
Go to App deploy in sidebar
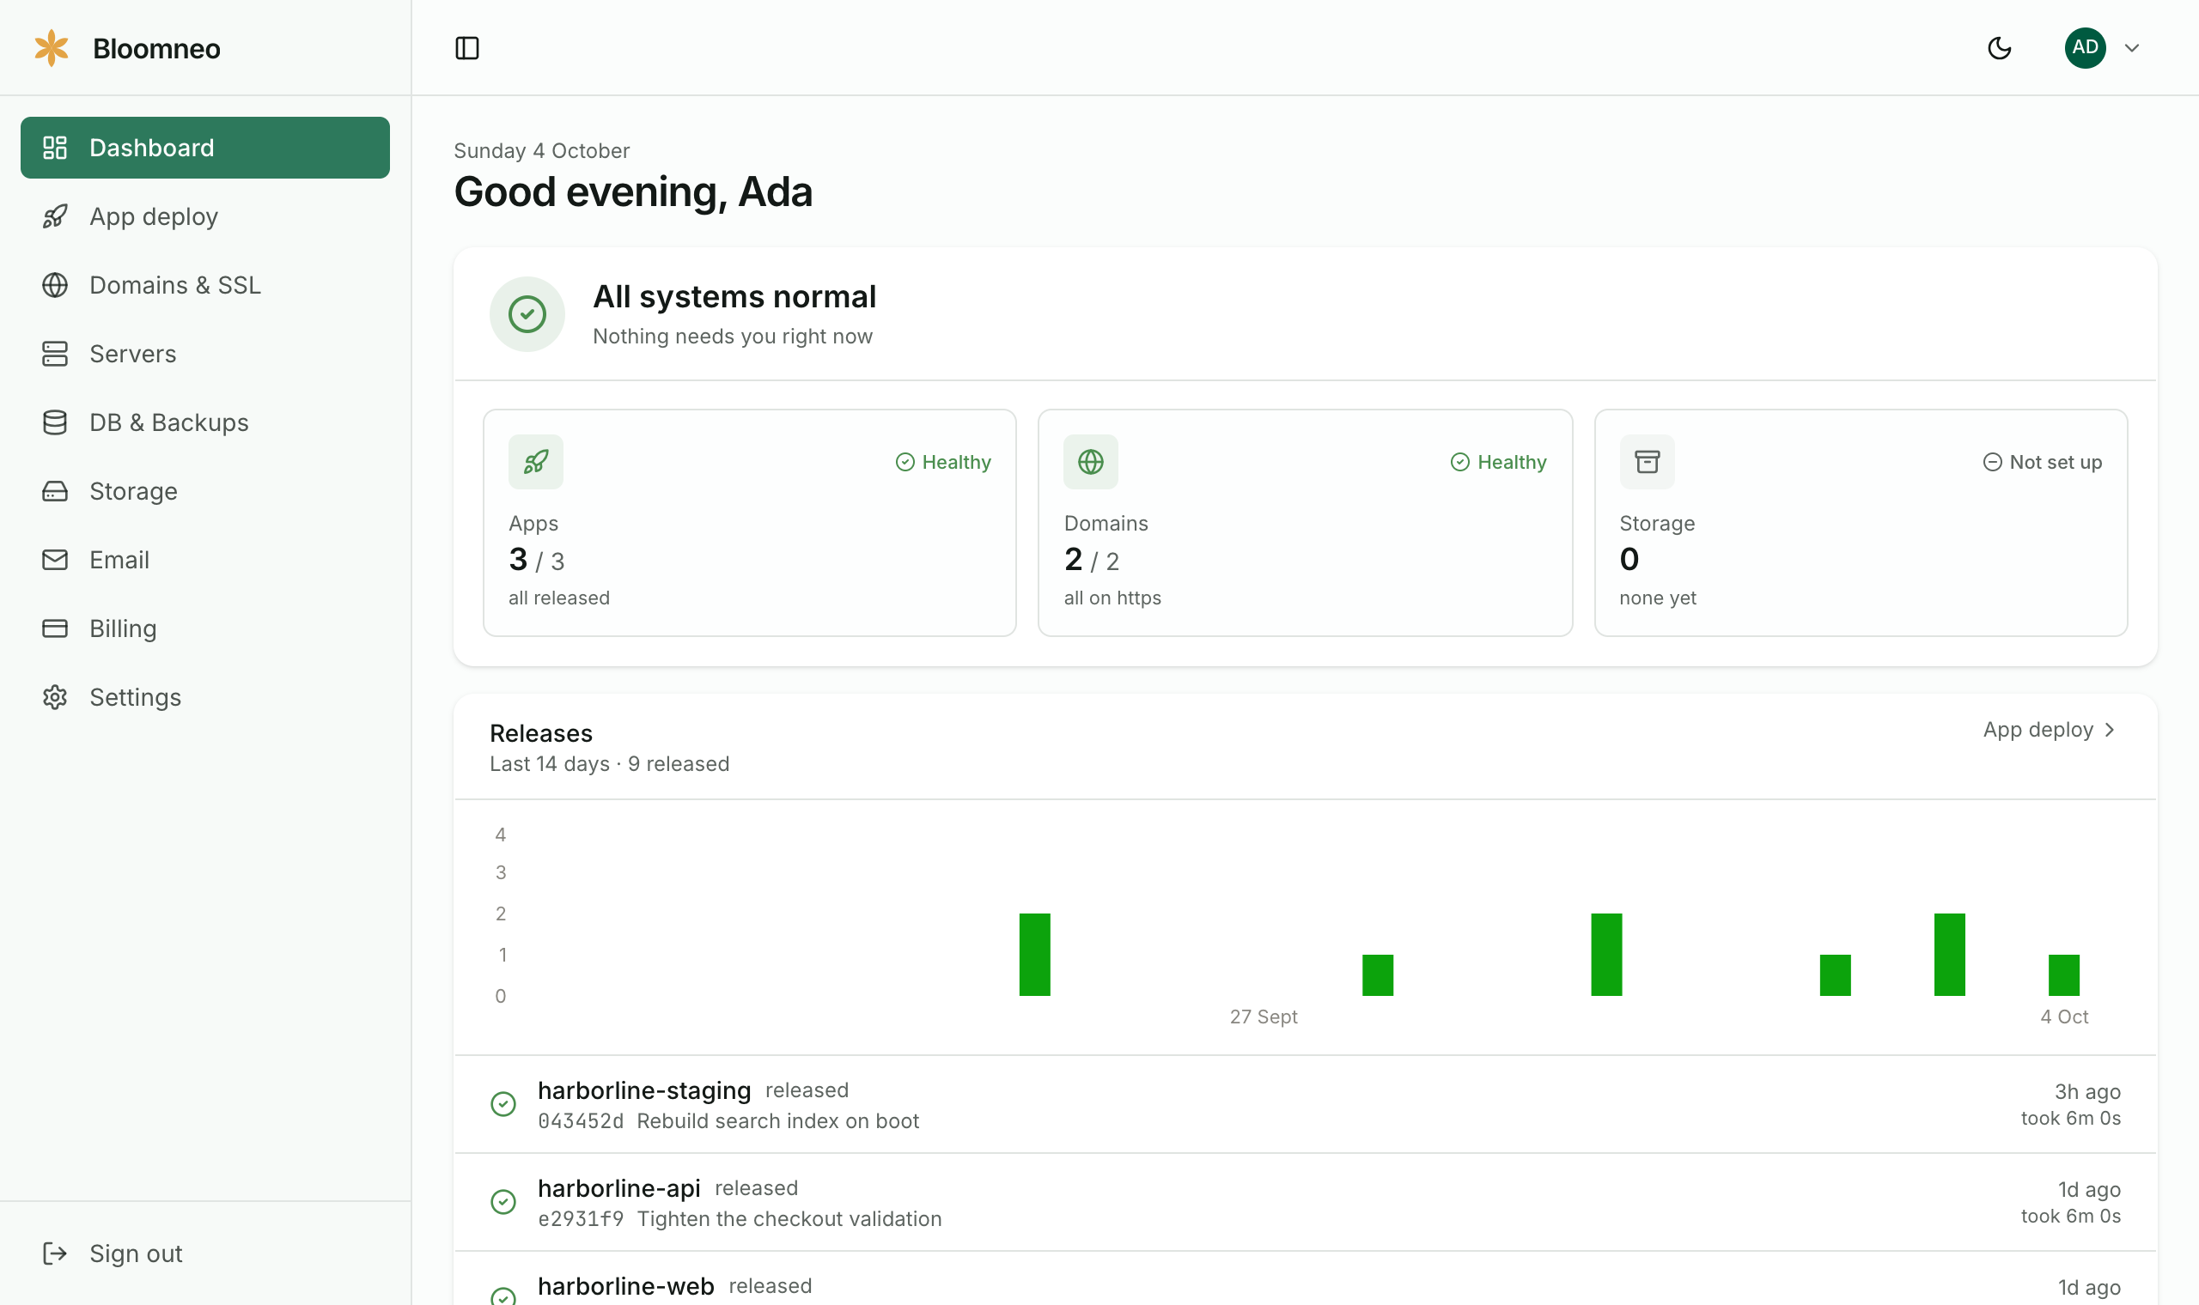(x=205, y=216)
